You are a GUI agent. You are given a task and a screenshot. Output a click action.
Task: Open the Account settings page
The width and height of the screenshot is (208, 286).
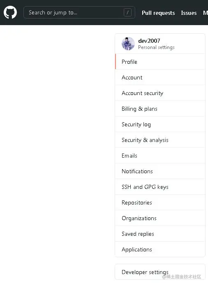click(160, 77)
